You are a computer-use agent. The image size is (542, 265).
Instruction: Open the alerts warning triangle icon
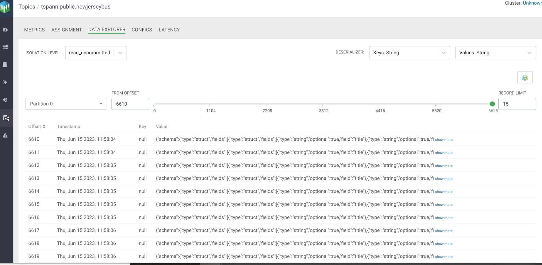pos(5,135)
